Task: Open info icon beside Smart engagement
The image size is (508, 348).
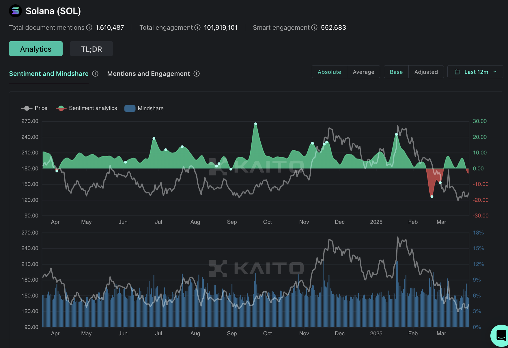Action: [314, 27]
